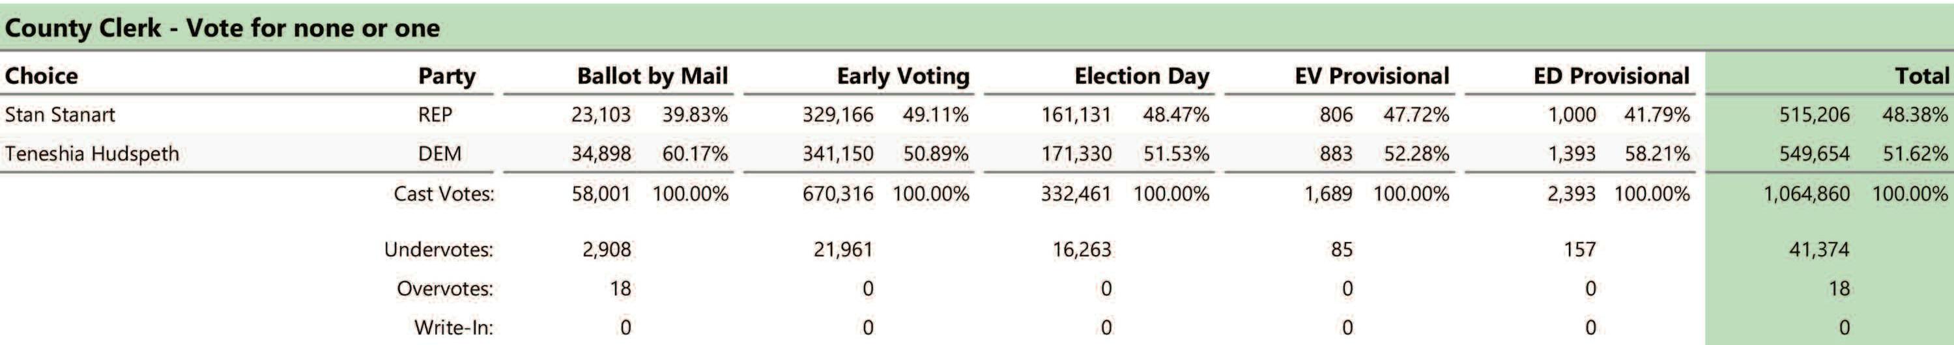Click the ED Provisional column header

pyautogui.click(x=1611, y=76)
